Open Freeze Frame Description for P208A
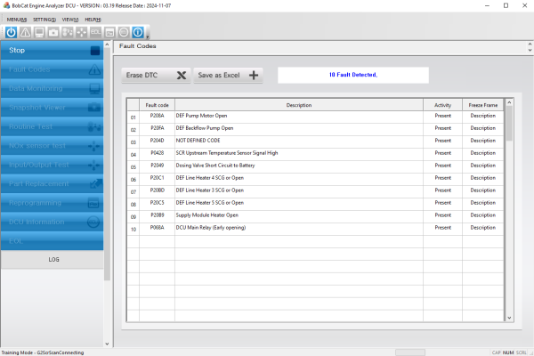The width and height of the screenshot is (534, 356). tap(483, 116)
